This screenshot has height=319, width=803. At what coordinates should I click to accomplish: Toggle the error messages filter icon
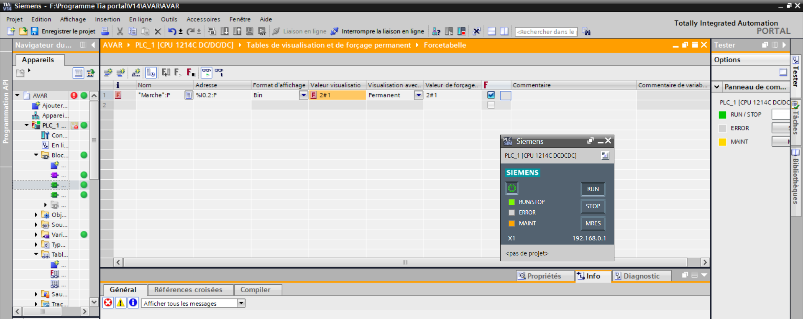coord(108,303)
